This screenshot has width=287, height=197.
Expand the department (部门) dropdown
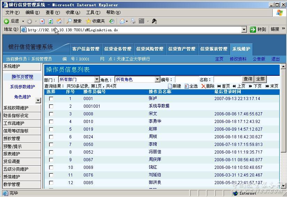click(x=97, y=80)
